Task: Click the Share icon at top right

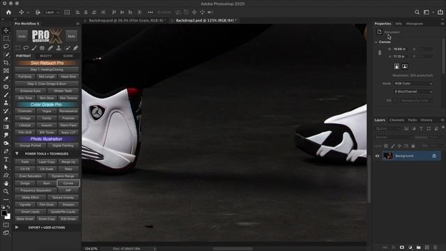Action: coord(440,13)
